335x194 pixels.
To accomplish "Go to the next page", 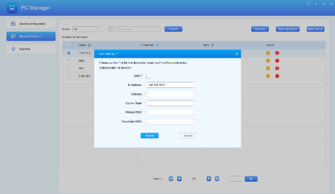I will [209, 179].
